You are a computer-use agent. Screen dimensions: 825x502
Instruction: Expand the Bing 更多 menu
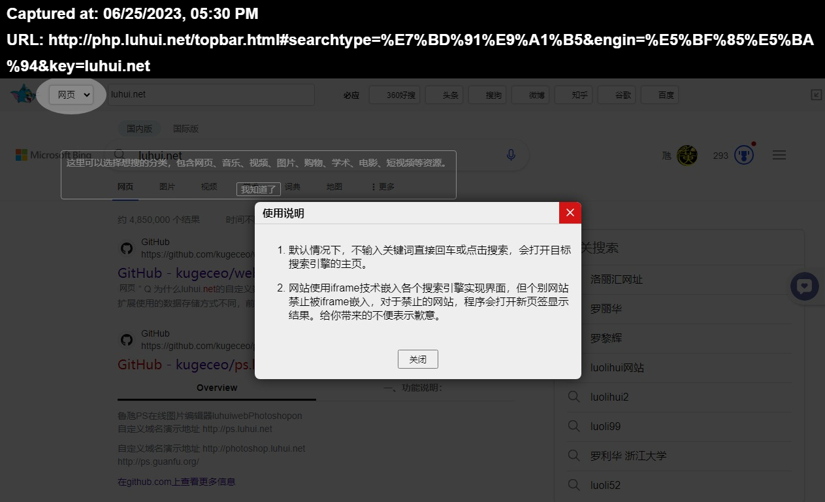point(383,187)
